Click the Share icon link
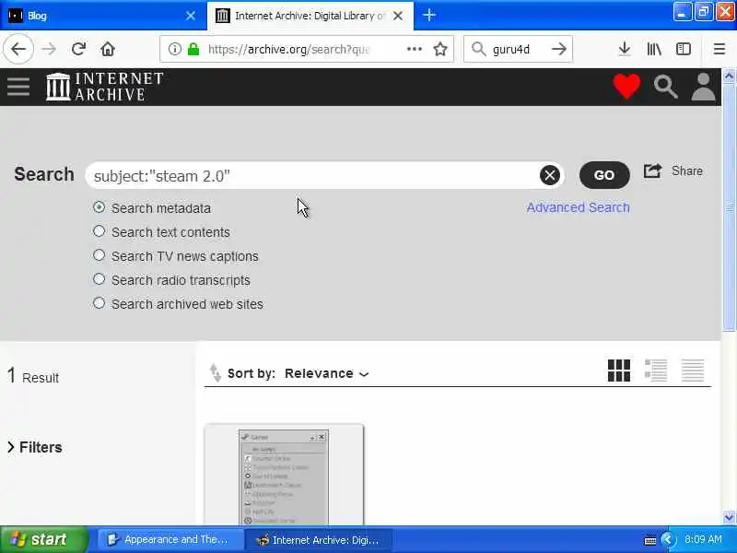 click(673, 171)
